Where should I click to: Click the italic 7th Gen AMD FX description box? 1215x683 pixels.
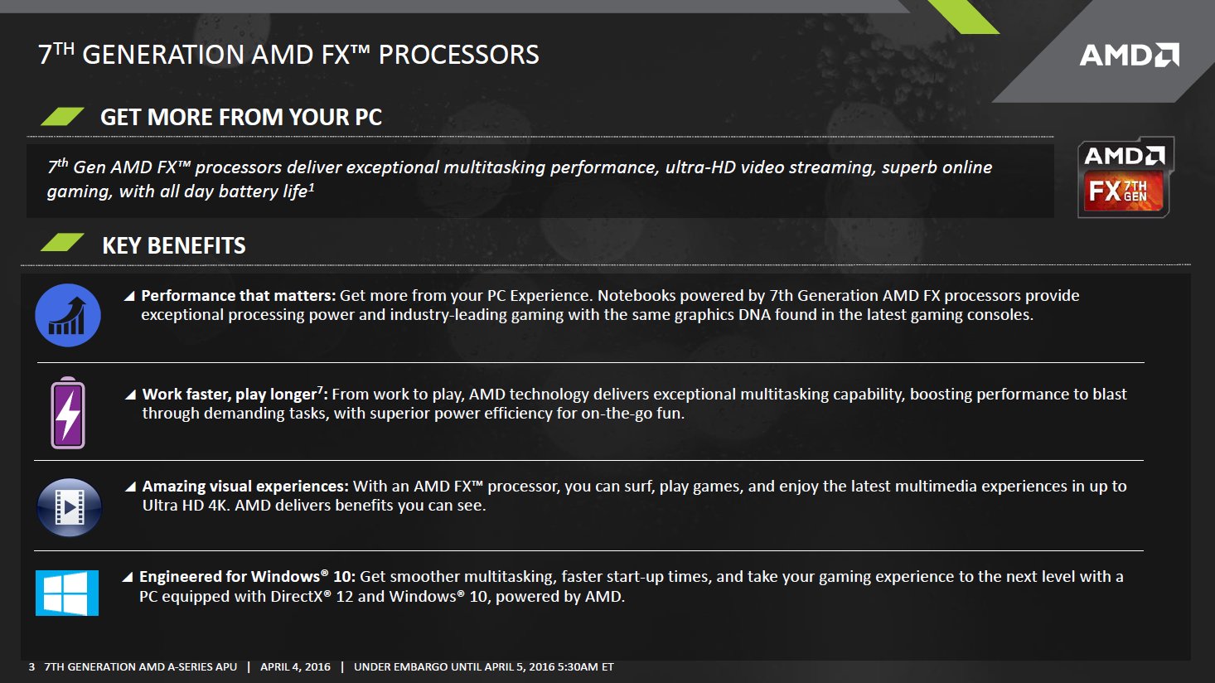[x=540, y=181]
